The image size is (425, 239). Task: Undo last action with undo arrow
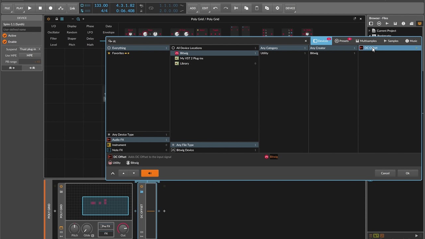(x=215, y=8)
